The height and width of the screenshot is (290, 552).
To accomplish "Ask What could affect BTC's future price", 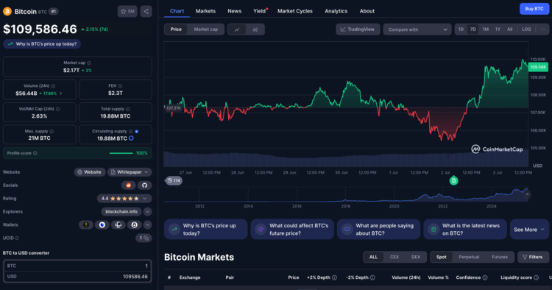I will click(292, 230).
